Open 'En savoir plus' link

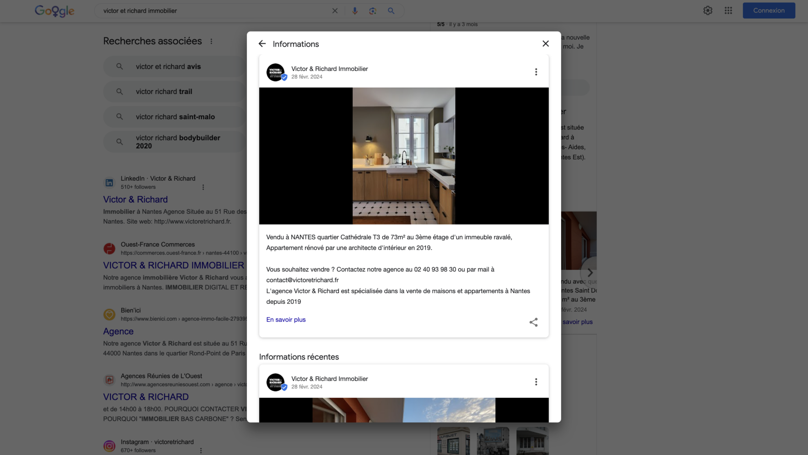(286, 319)
